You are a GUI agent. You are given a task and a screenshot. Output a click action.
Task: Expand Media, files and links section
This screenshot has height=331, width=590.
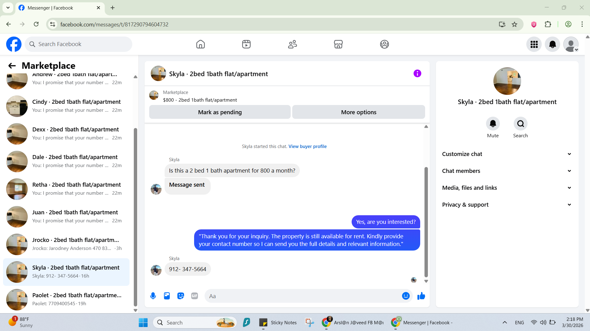tap(507, 188)
